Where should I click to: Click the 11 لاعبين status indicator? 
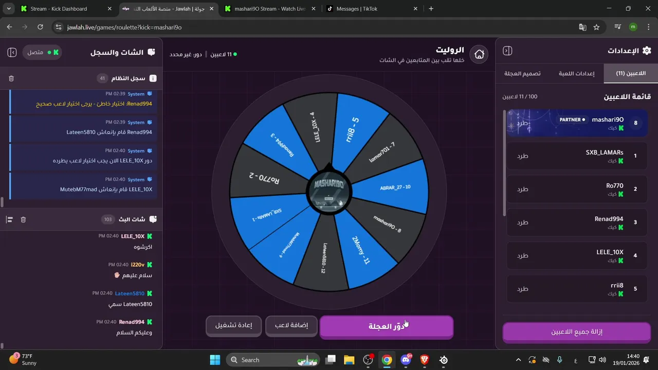224,54
